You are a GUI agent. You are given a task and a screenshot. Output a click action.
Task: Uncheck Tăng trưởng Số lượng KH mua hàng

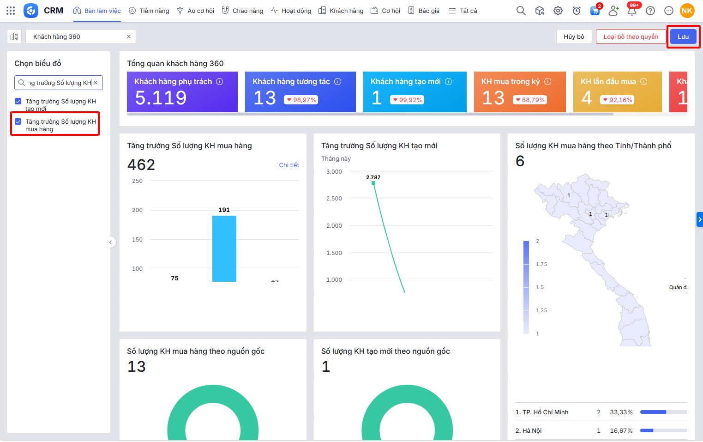18,121
